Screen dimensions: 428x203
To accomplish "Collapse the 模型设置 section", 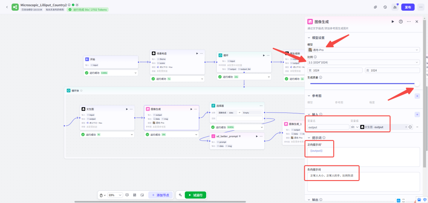I will tap(309, 38).
